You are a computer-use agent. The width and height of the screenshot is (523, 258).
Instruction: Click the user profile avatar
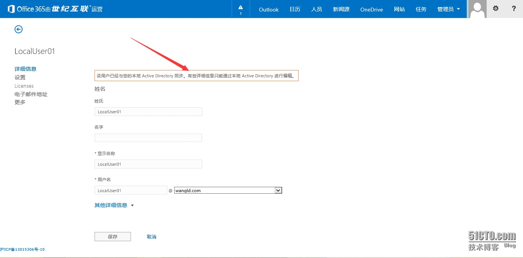click(x=477, y=9)
